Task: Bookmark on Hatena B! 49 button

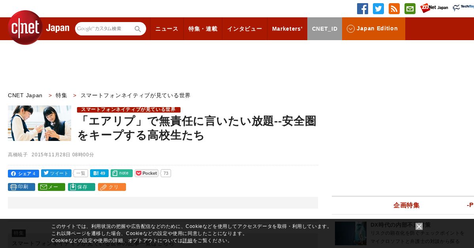Action: click(x=99, y=173)
